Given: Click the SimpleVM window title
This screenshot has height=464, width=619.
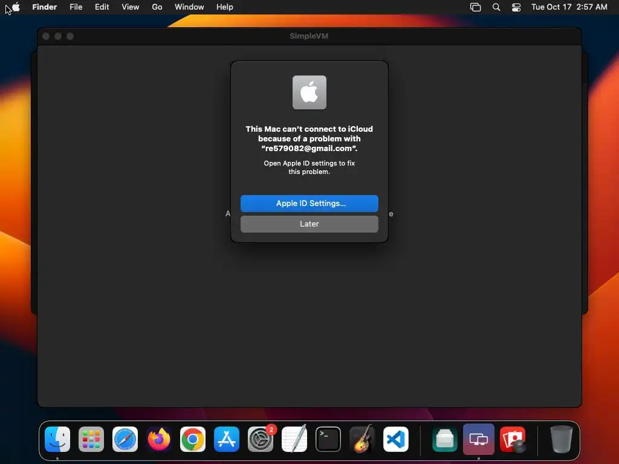Looking at the screenshot, I should 309,36.
